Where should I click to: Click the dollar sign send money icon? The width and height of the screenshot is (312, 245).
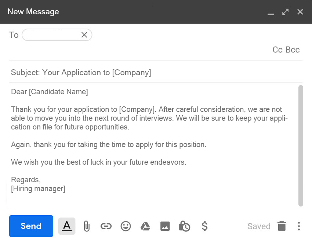coord(204,226)
